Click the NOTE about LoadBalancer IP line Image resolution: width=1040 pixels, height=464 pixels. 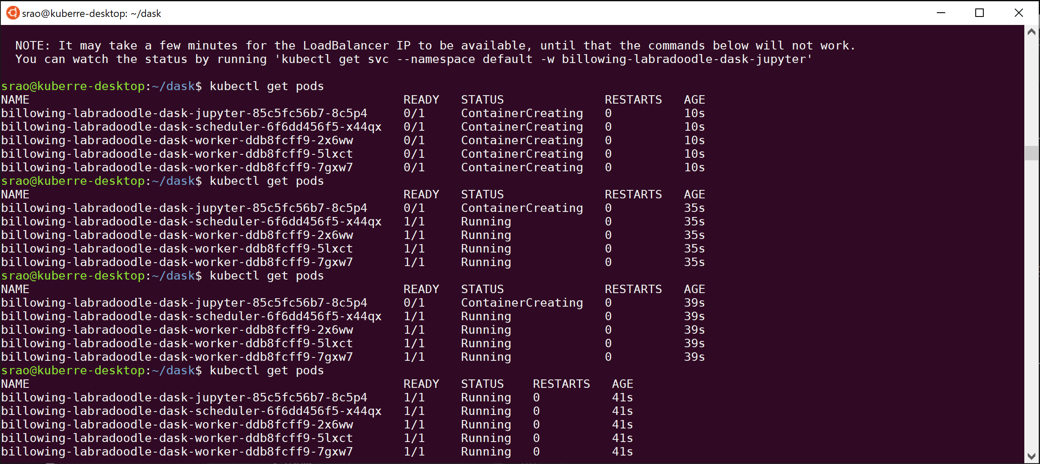point(435,46)
